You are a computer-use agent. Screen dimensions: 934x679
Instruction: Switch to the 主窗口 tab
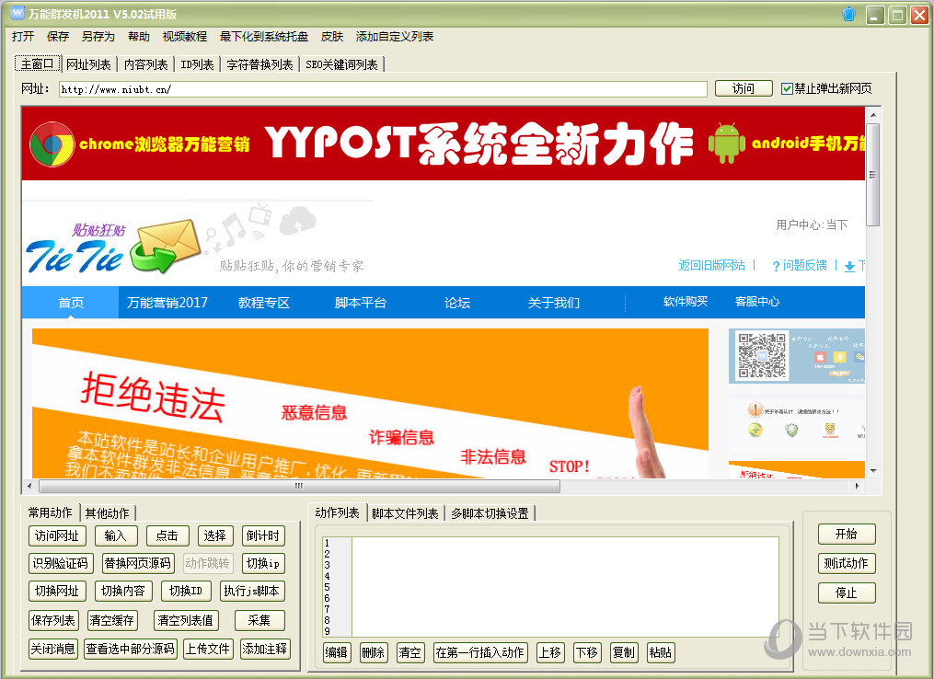[38, 63]
